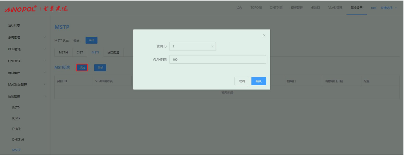
Task: Click the VLAN列表 input field
Action: click(x=217, y=59)
